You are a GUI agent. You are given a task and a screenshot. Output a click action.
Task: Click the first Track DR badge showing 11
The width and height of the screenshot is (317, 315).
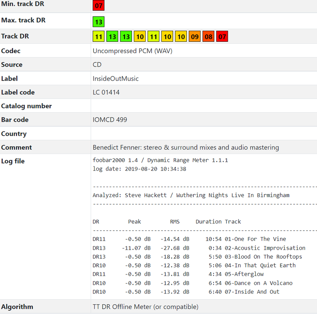click(98, 37)
